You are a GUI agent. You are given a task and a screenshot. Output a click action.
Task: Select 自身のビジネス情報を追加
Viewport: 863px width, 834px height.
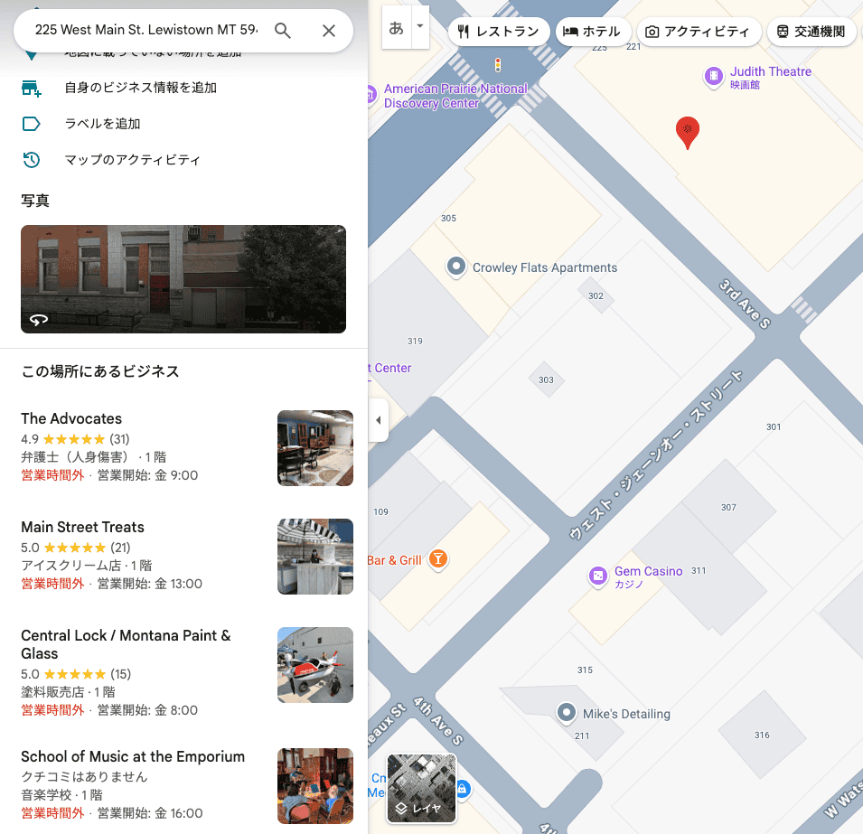(x=140, y=88)
